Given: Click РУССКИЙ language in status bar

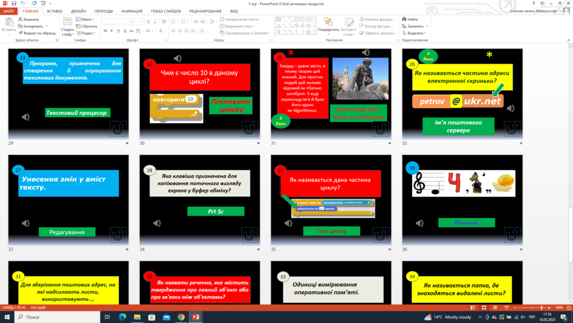Looking at the screenshot, I should pyautogui.click(x=38, y=308).
